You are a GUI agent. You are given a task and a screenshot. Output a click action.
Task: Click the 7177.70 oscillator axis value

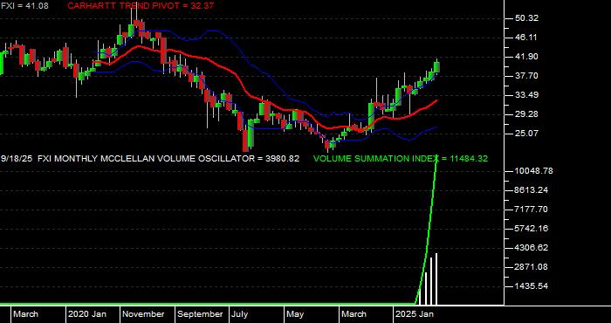(x=532, y=210)
